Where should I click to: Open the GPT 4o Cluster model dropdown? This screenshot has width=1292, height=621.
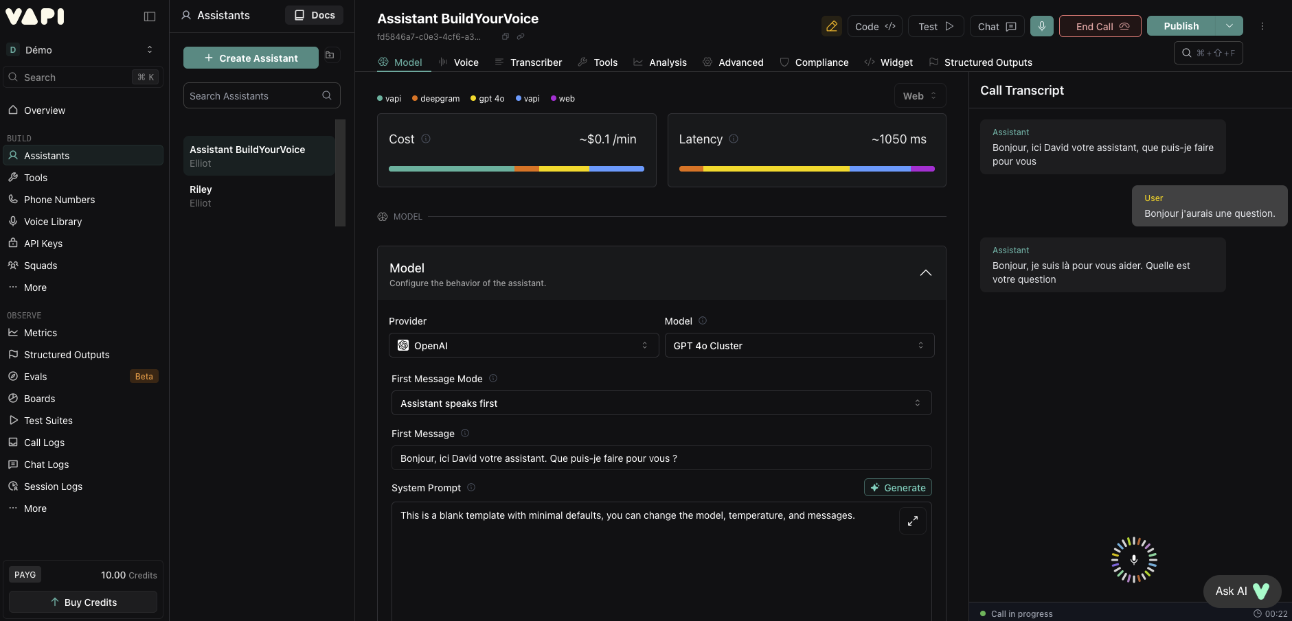coord(800,345)
